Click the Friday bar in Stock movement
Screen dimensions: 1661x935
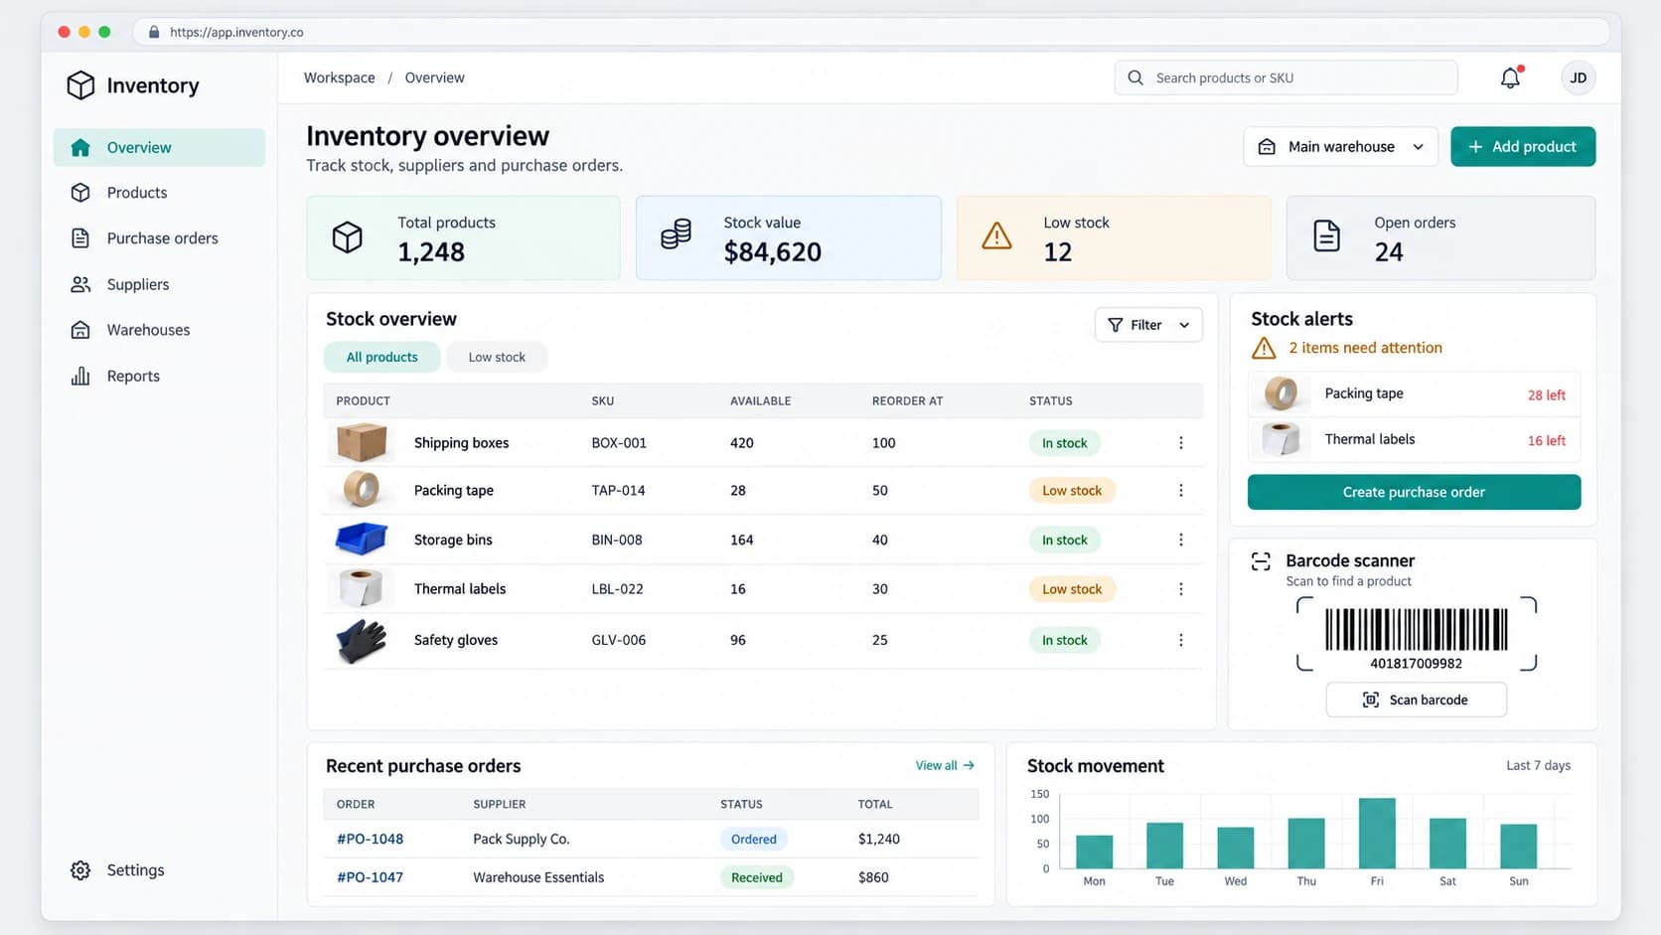pos(1377,833)
